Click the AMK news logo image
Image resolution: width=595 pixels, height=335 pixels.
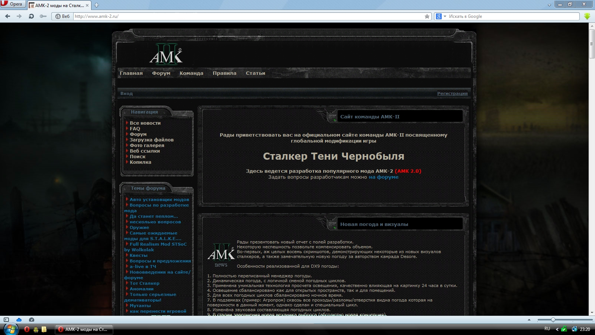pyautogui.click(x=221, y=255)
